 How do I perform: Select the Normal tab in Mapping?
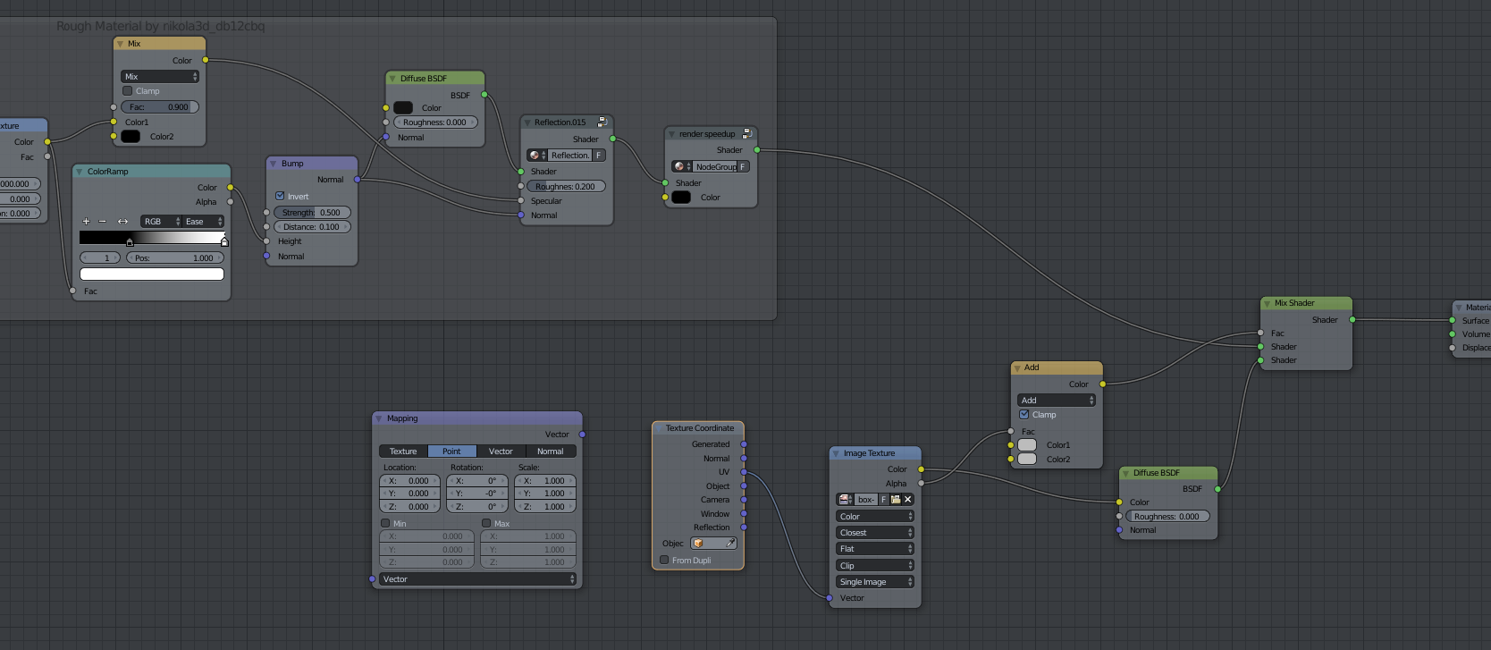[551, 452]
